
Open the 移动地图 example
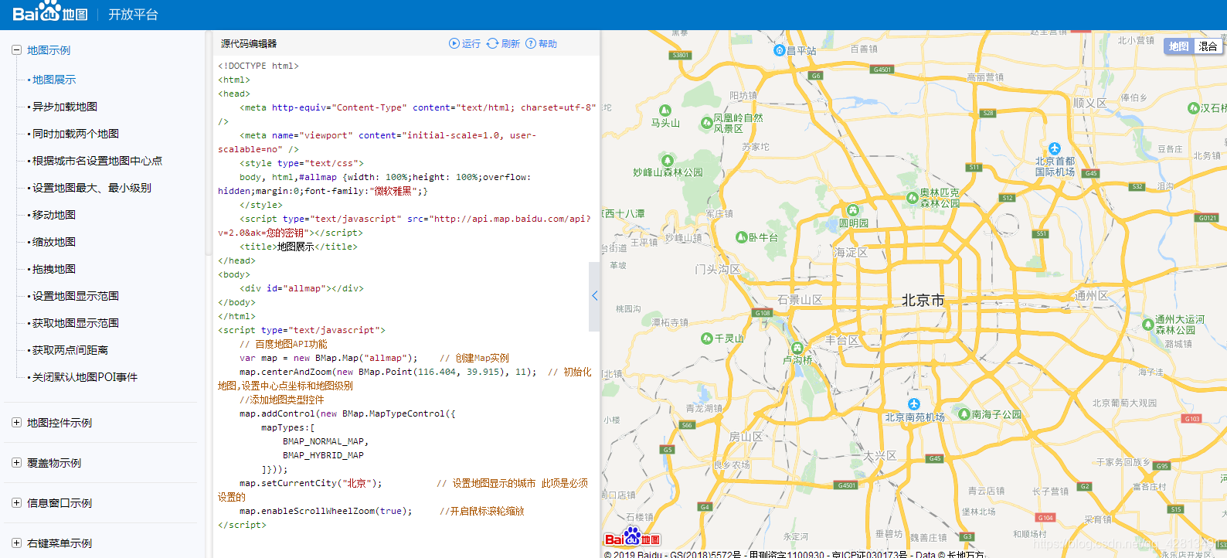point(54,215)
